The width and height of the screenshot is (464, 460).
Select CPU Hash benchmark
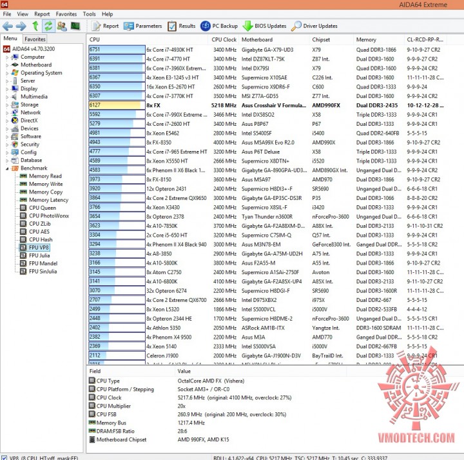pyautogui.click(x=41, y=239)
